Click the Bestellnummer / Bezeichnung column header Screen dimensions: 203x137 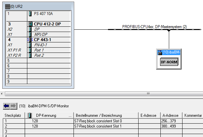pos(98,115)
